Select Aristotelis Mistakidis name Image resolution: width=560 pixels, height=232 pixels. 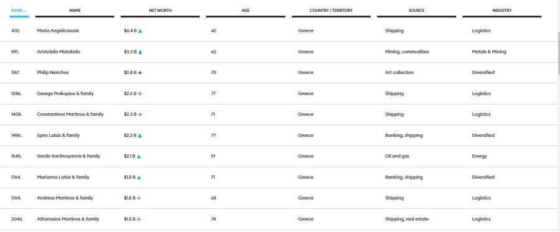pos(58,52)
